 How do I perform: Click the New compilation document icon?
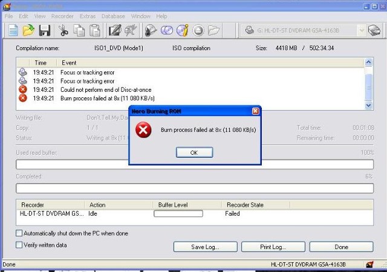pos(13,31)
